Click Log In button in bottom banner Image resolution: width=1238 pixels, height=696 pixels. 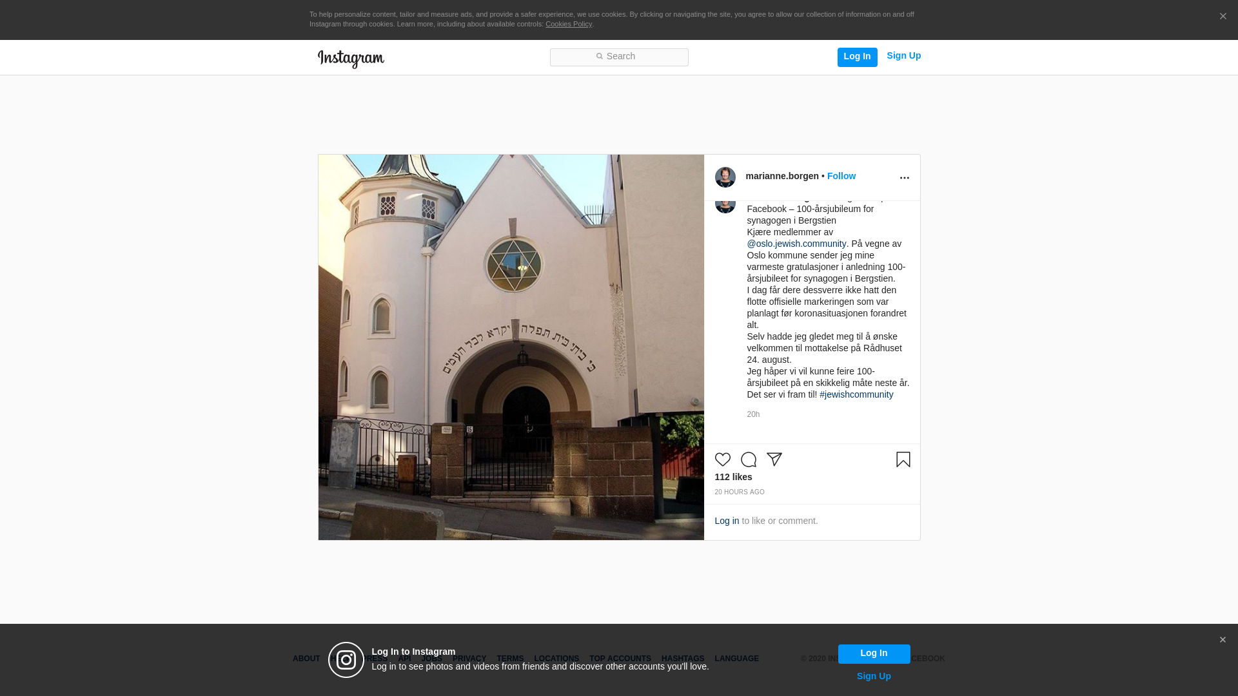pyautogui.click(x=874, y=654)
